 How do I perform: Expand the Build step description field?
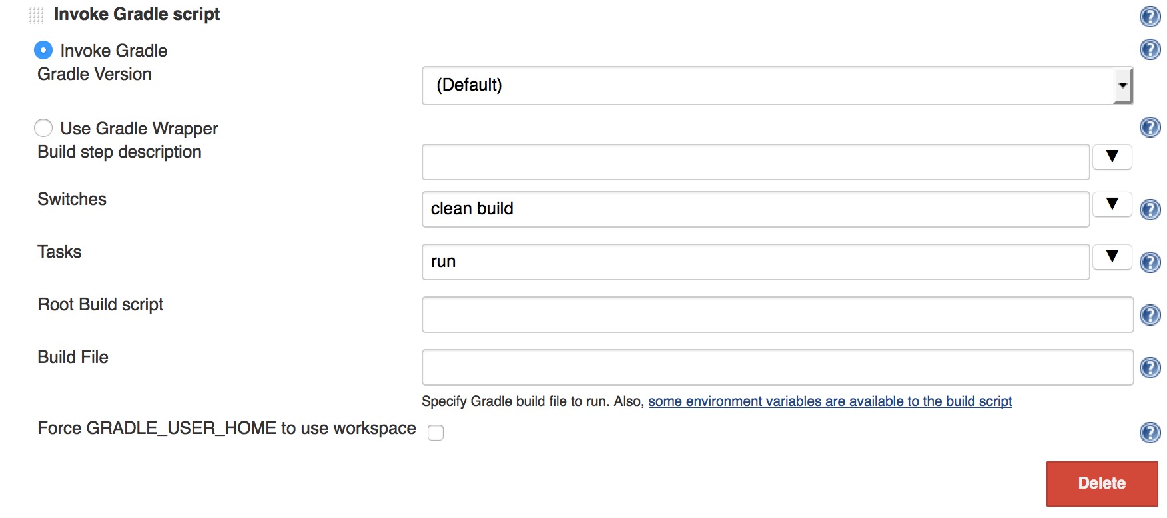pyautogui.click(x=1112, y=157)
